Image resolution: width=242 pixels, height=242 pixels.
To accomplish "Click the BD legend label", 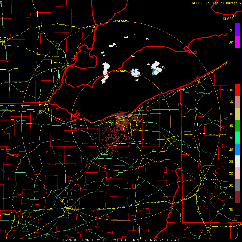I will (231, 114).
